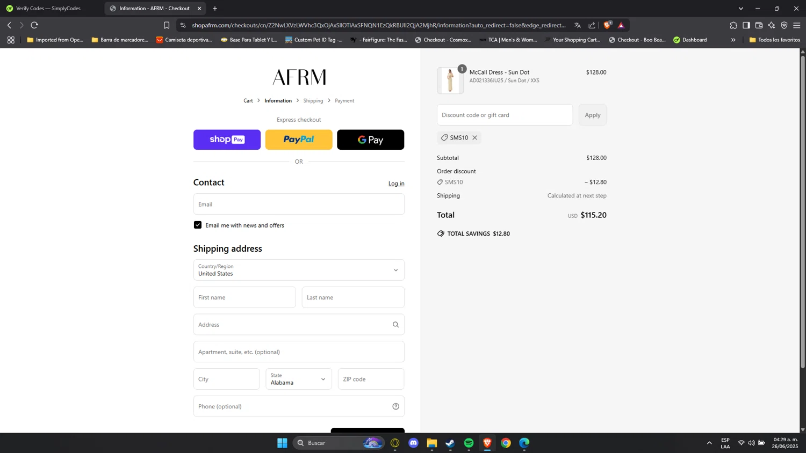Click the Shipping breadcrumb step
Viewport: 806px width, 453px height.
(x=313, y=101)
